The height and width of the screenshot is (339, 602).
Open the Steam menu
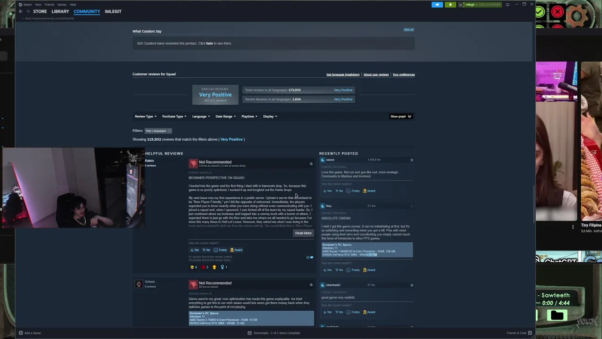pyautogui.click(x=27, y=4)
